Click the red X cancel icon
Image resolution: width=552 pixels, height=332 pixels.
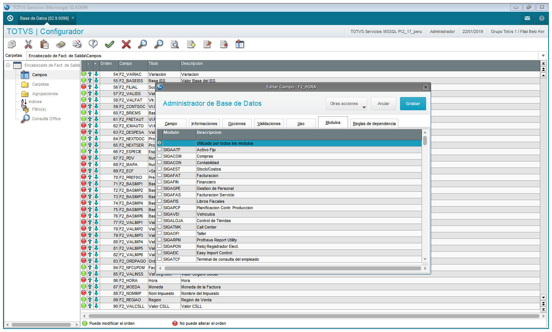[126, 44]
